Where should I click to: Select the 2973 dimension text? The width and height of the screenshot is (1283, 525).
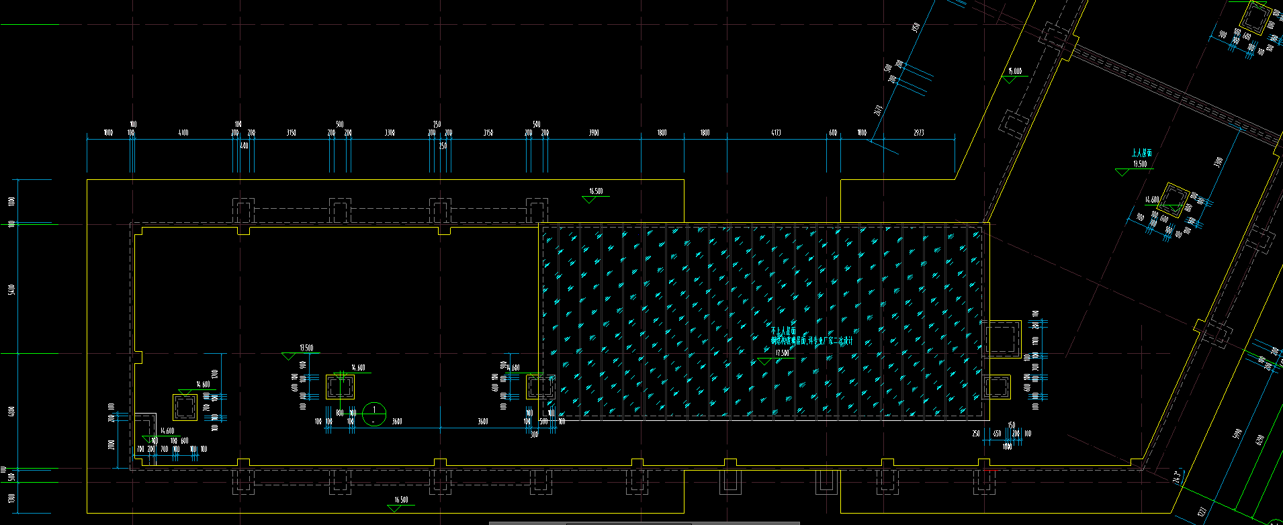point(919,133)
